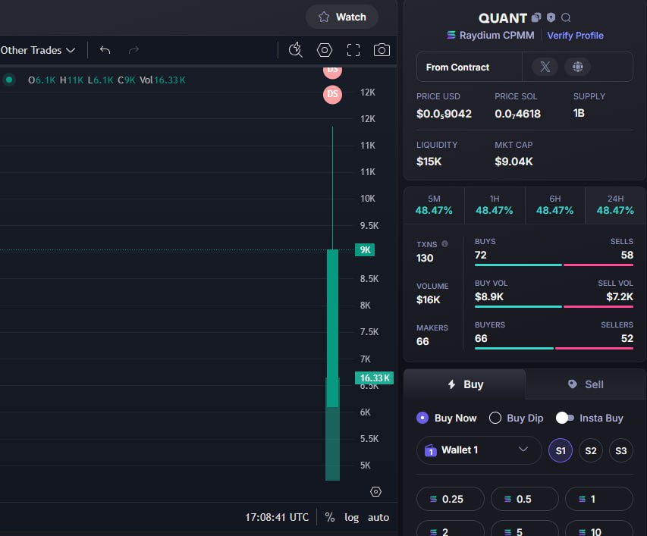Click the 17:08:41 UTC timezone label
The height and width of the screenshot is (536, 647).
(277, 518)
